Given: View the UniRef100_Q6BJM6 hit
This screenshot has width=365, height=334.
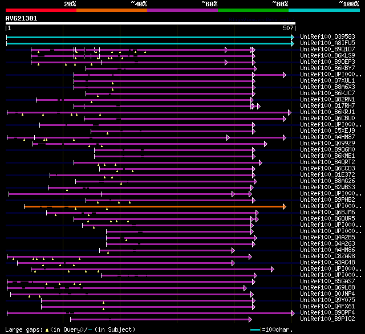Looking at the screenshot, I should [327, 213].
